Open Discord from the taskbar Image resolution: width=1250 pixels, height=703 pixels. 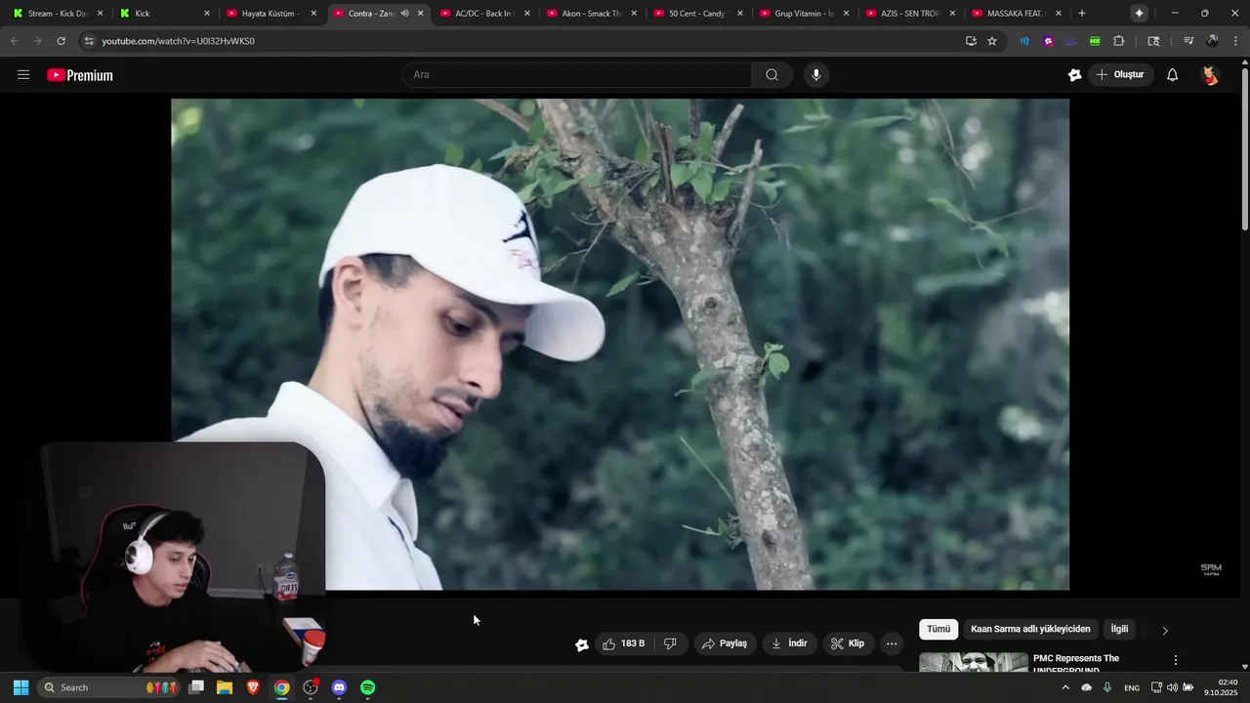(339, 687)
